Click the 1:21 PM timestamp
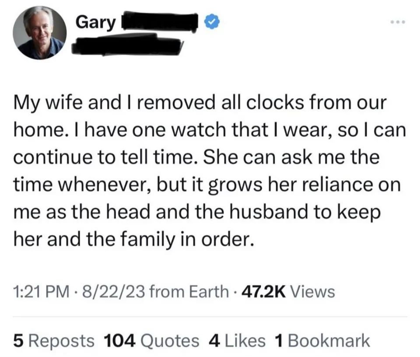 pos(41,292)
